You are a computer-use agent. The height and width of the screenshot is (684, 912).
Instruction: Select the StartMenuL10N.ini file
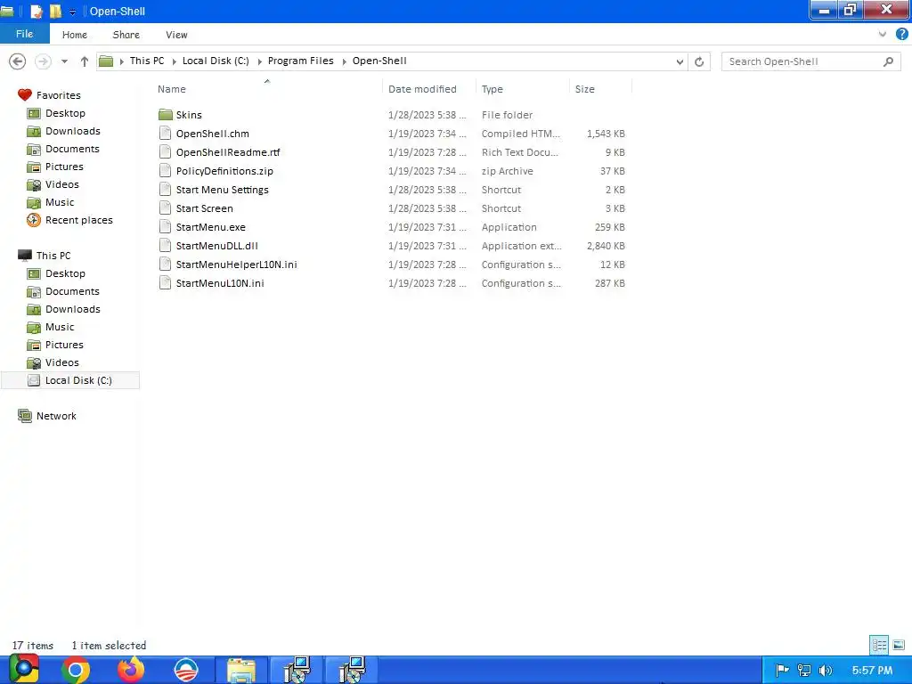pos(220,282)
